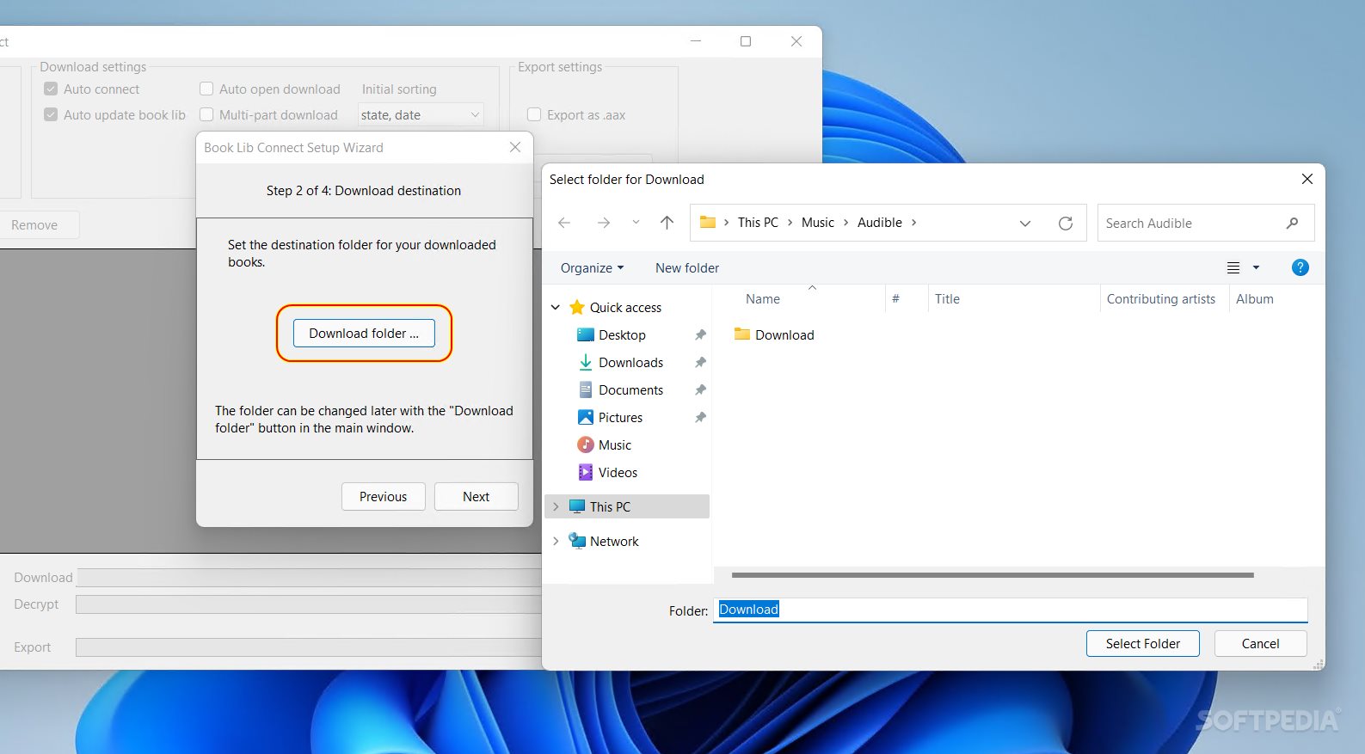Click the Export progress bar
Image resolution: width=1365 pixels, height=754 pixels.
click(309, 647)
